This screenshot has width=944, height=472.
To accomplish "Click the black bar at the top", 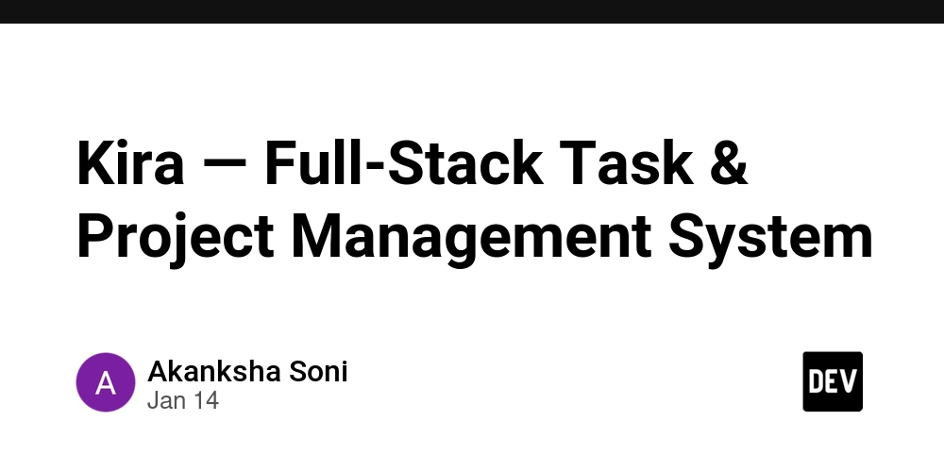I will (472, 11).
